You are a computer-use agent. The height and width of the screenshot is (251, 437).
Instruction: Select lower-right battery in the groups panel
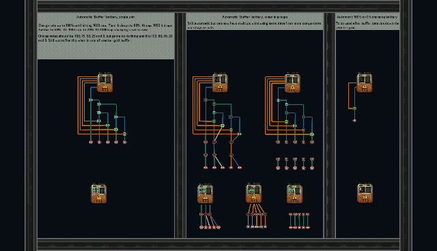tap(294, 194)
